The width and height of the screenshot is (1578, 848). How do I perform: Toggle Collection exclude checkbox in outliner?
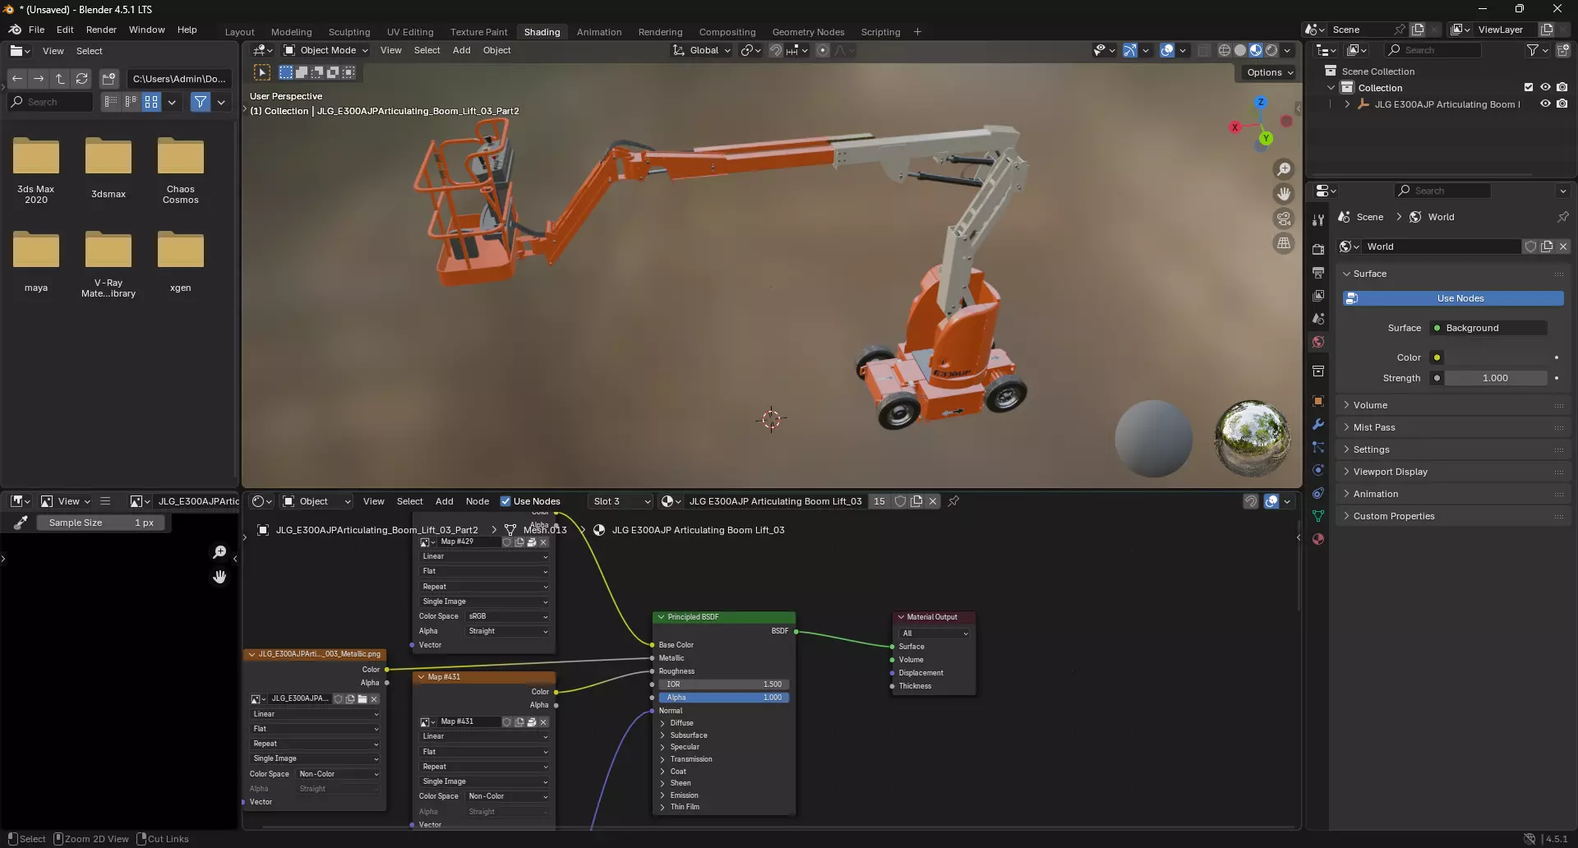[x=1529, y=88]
